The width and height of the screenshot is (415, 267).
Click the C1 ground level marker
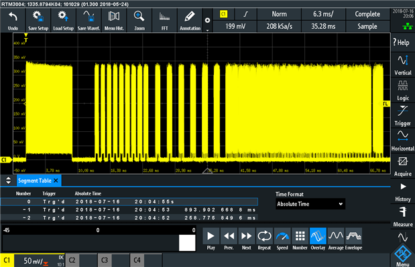click(5, 160)
